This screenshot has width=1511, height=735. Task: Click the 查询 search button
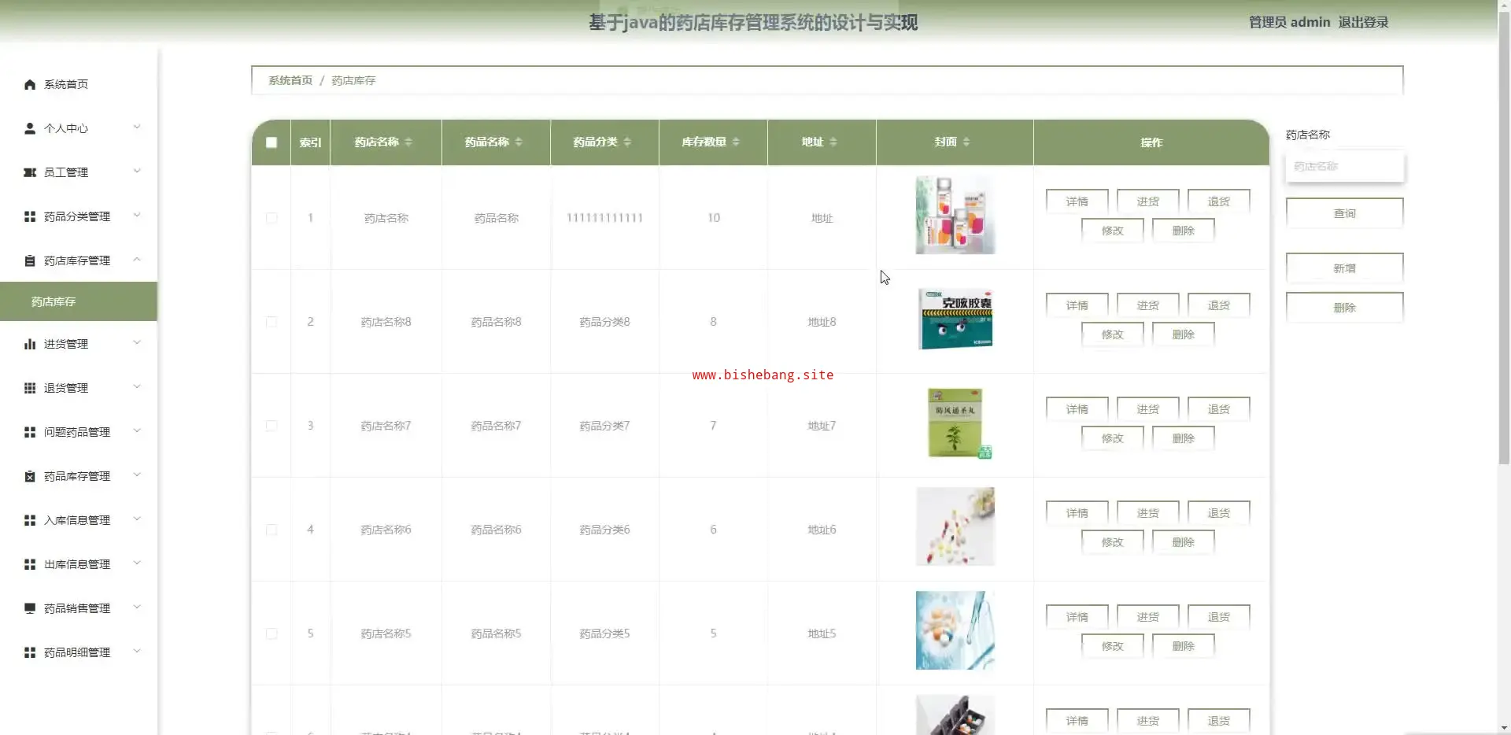(x=1344, y=213)
